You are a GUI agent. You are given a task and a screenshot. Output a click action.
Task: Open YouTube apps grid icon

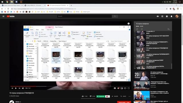(x=162, y=16)
